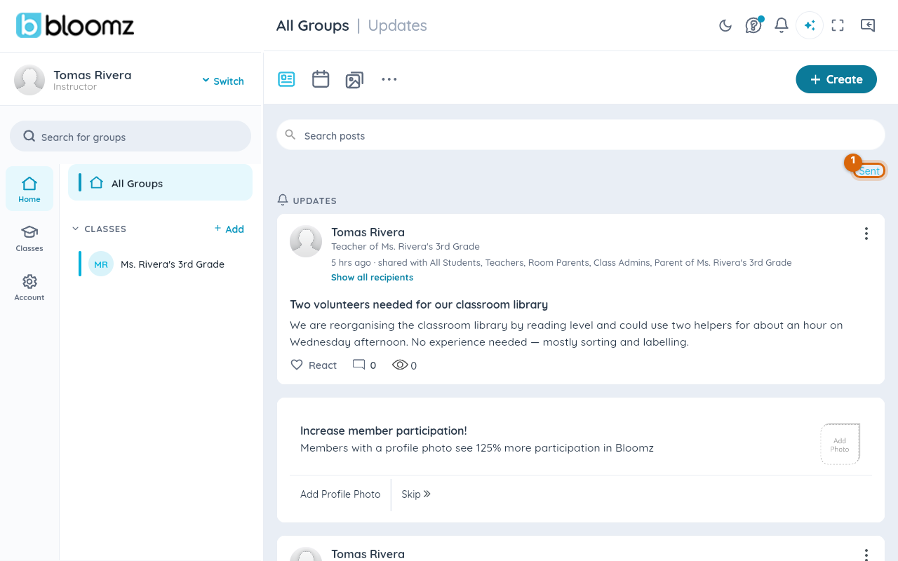Click the MR class avatar
This screenshot has width=898, height=561.
click(101, 264)
